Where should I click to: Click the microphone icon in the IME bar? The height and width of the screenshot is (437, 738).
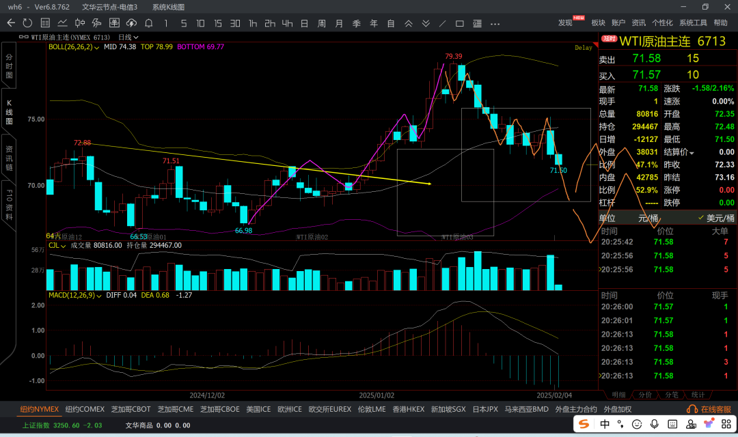[x=654, y=424]
